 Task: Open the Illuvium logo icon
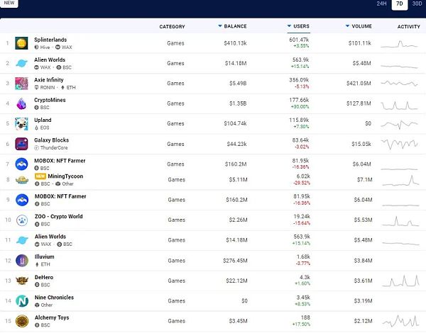coord(21,261)
